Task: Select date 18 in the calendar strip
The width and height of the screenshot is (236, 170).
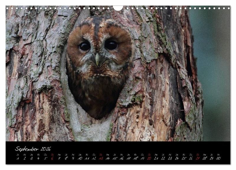Action: pos(135,158)
